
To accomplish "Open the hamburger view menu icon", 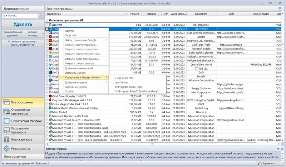I will pos(280,9).
